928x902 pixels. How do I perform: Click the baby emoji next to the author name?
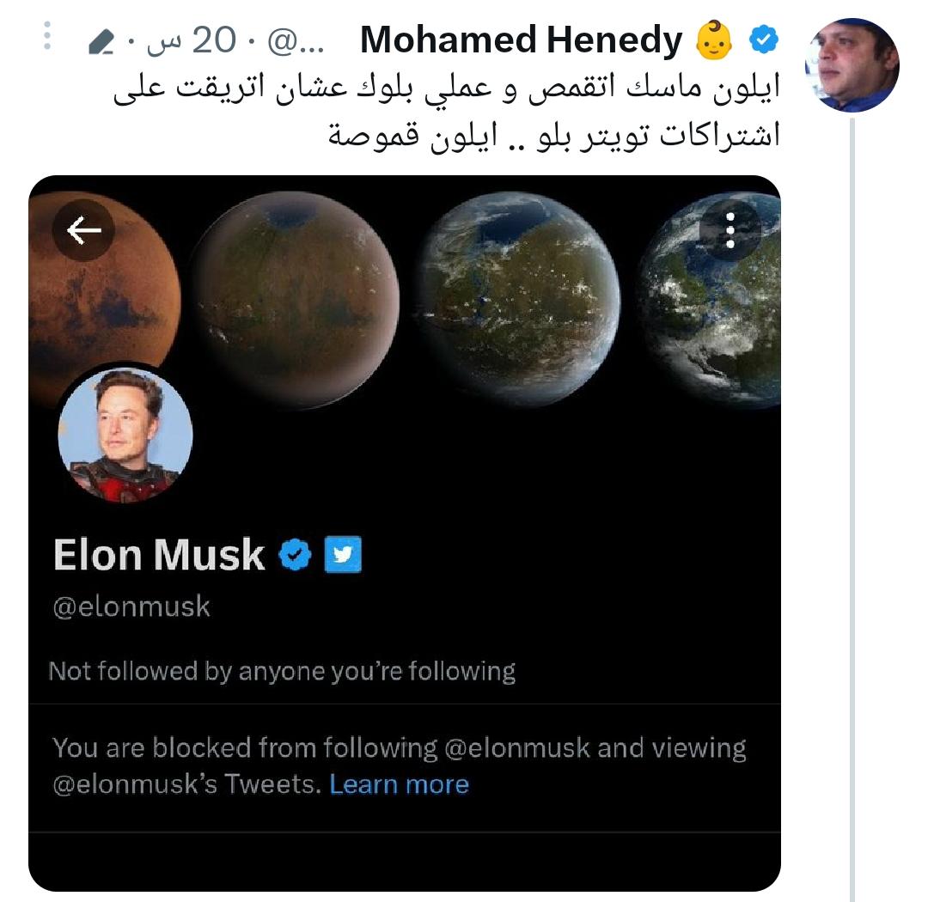tap(714, 40)
